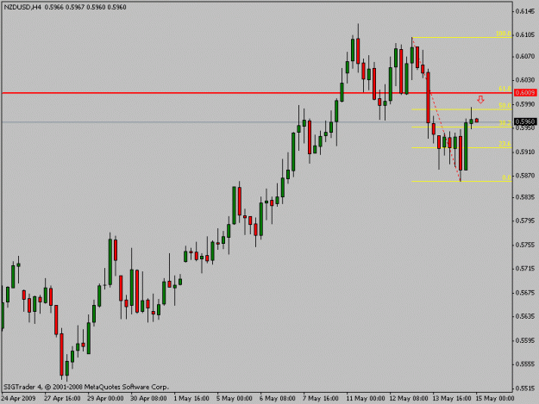Viewport: 539px width, 404px height.
Task: Click the SIGTrader 4 copyright text
Action: pos(86,387)
